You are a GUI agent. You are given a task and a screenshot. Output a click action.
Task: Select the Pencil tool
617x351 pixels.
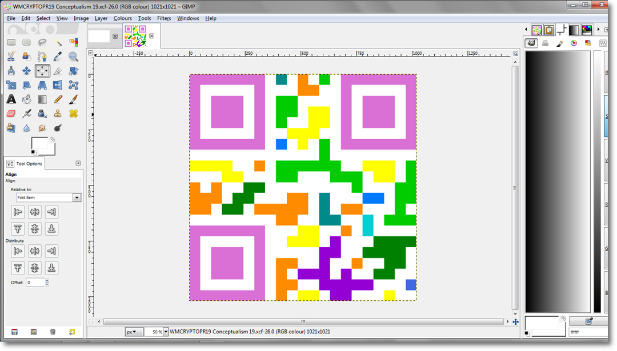pos(58,99)
